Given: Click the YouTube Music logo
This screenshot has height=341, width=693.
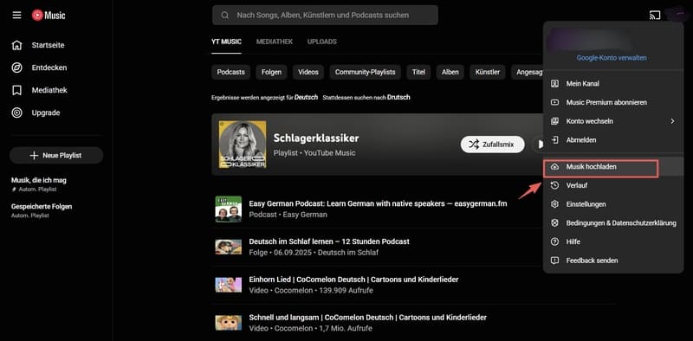Looking at the screenshot, I should (49, 16).
